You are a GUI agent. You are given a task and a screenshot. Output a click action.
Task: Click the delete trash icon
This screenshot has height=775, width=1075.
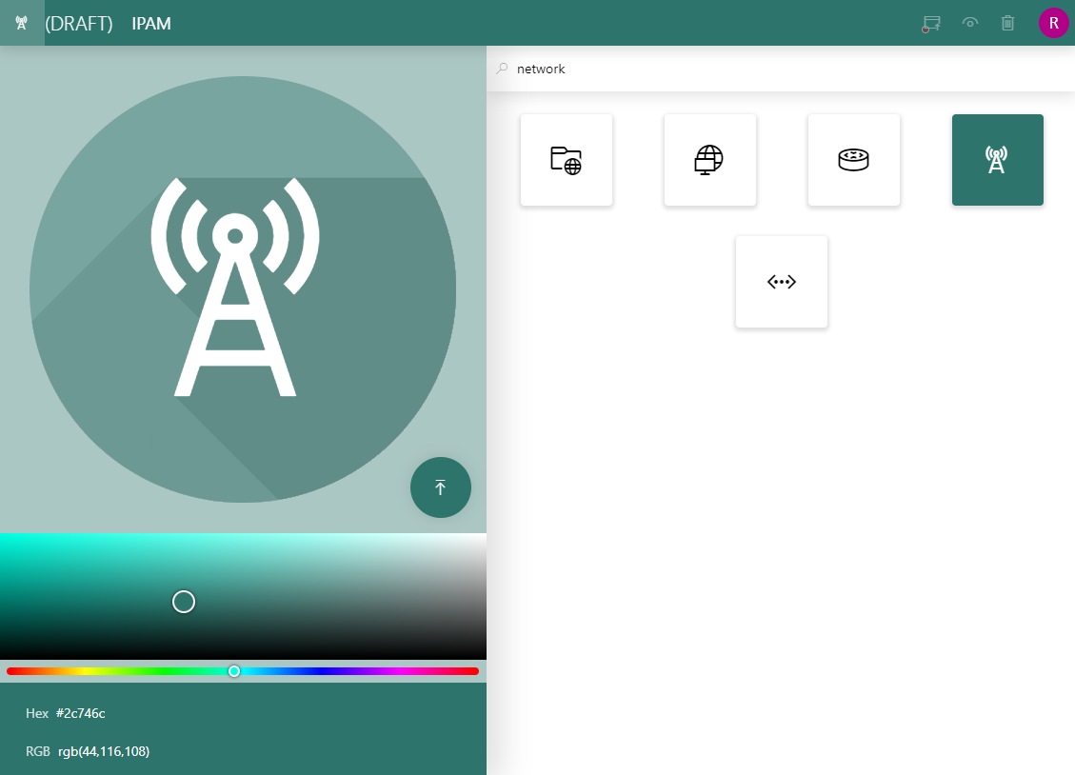coord(1007,22)
